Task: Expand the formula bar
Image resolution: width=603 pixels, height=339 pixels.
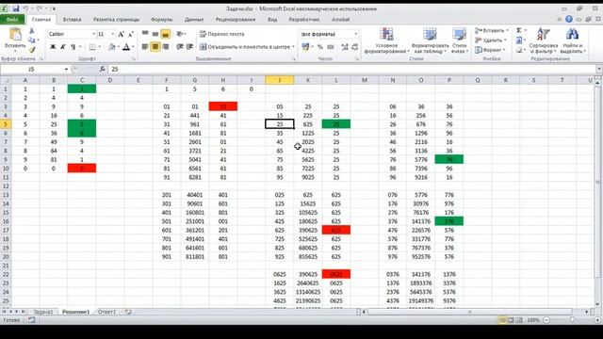Action: tap(599, 69)
